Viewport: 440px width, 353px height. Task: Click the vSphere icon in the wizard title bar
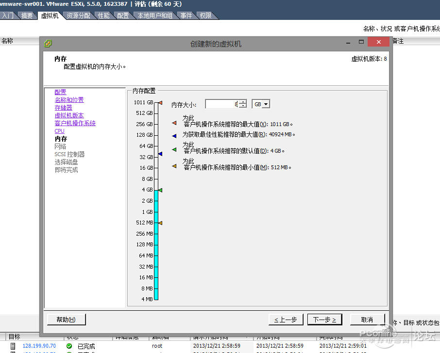point(48,44)
